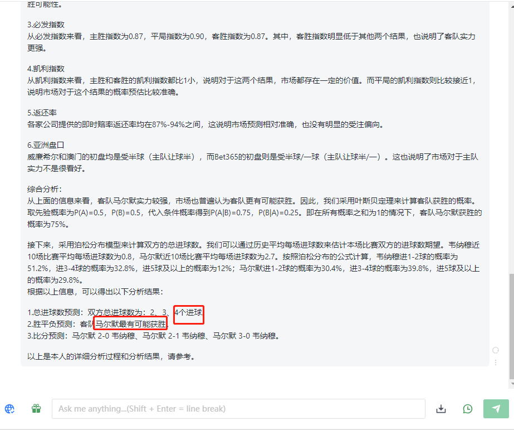Image resolution: width=514 pixels, height=430 pixels.
Task: Click the vertical scrollbar thumb
Action: tap(511, 326)
